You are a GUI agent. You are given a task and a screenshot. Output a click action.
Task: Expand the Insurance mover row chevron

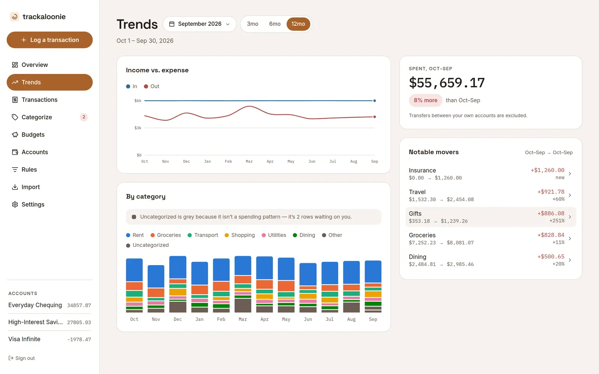tap(570, 174)
